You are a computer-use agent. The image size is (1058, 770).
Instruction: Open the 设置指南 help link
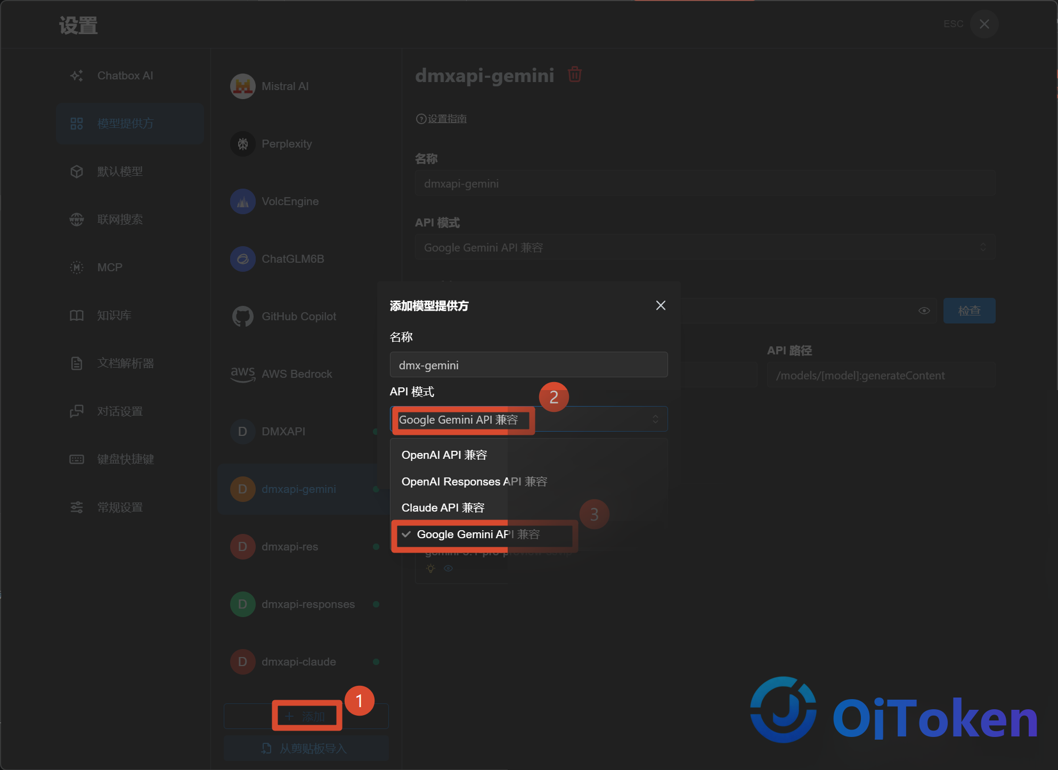click(447, 119)
